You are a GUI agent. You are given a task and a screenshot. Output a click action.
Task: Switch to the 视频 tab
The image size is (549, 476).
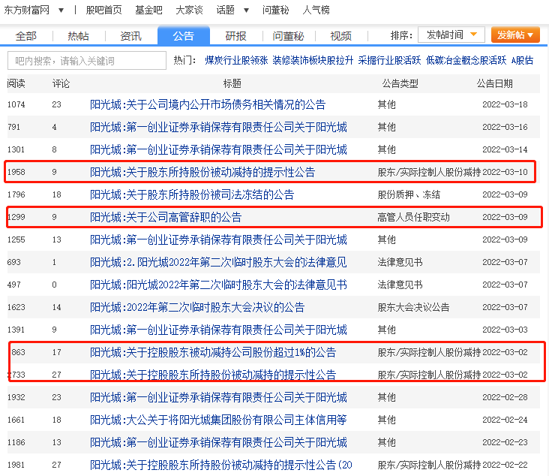coord(341,36)
